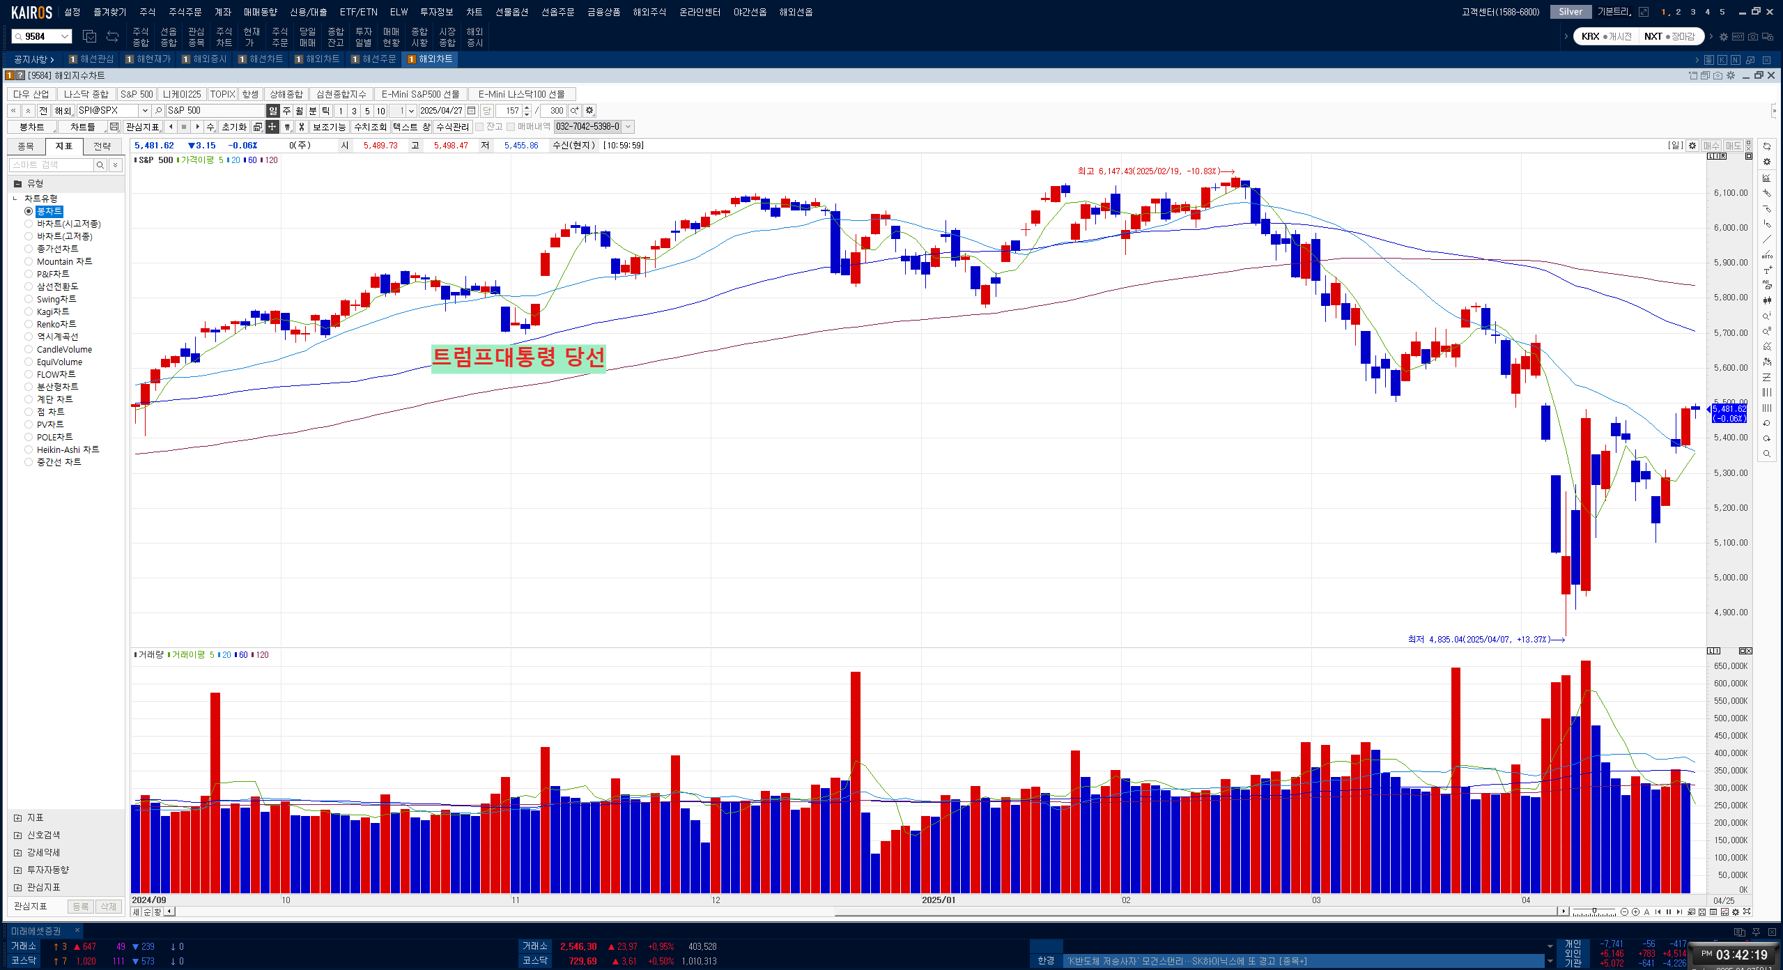Collapse the 유형 section

18,184
